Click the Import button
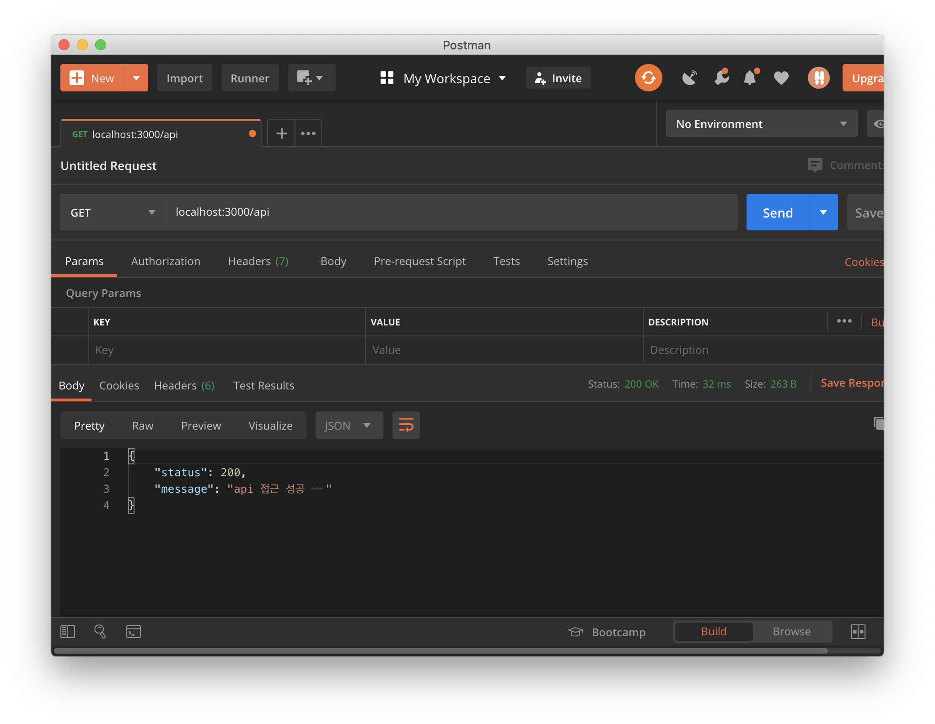Screen dimensions: 935x724 pos(184,78)
